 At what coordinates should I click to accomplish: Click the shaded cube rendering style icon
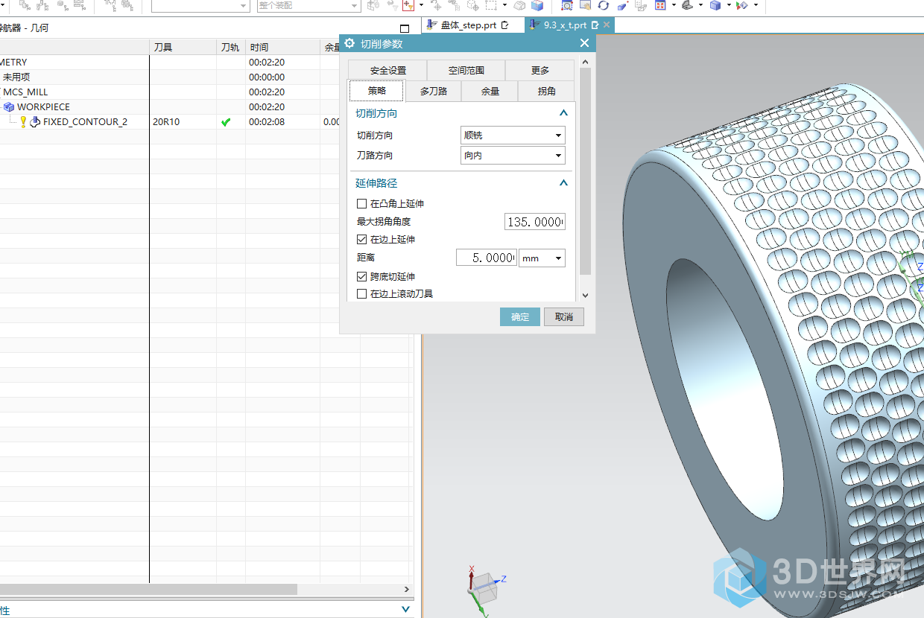click(x=715, y=5)
